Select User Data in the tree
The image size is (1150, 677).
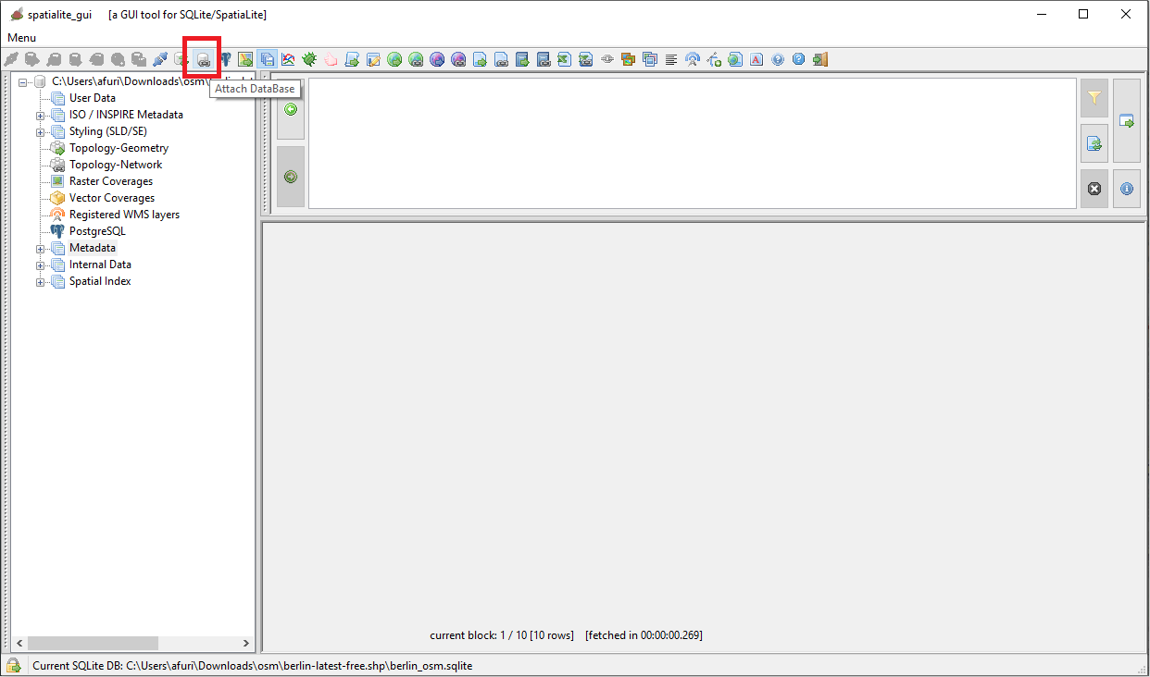point(93,98)
